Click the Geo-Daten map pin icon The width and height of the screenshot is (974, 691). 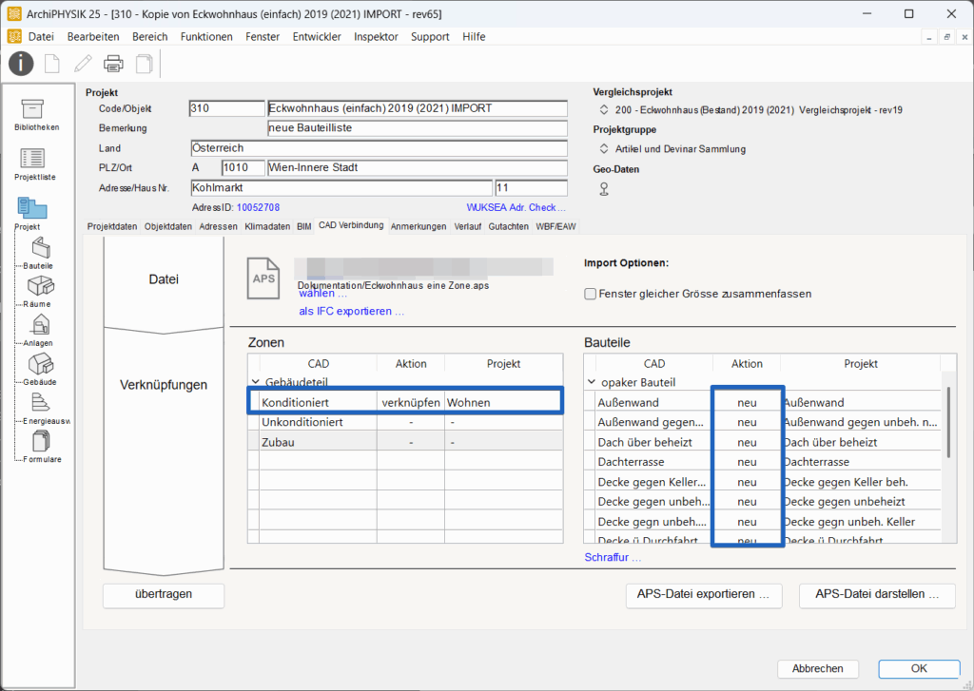603,188
